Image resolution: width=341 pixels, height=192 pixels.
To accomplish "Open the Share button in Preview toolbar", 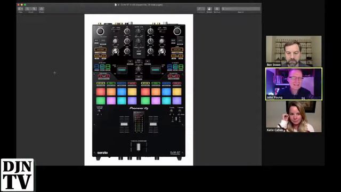I will click(x=42, y=9).
